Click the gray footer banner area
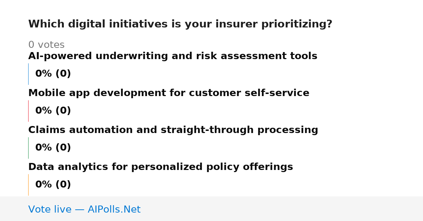The height and width of the screenshot is (221, 423). point(211,209)
